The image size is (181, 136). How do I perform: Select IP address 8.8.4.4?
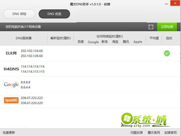point(25,87)
